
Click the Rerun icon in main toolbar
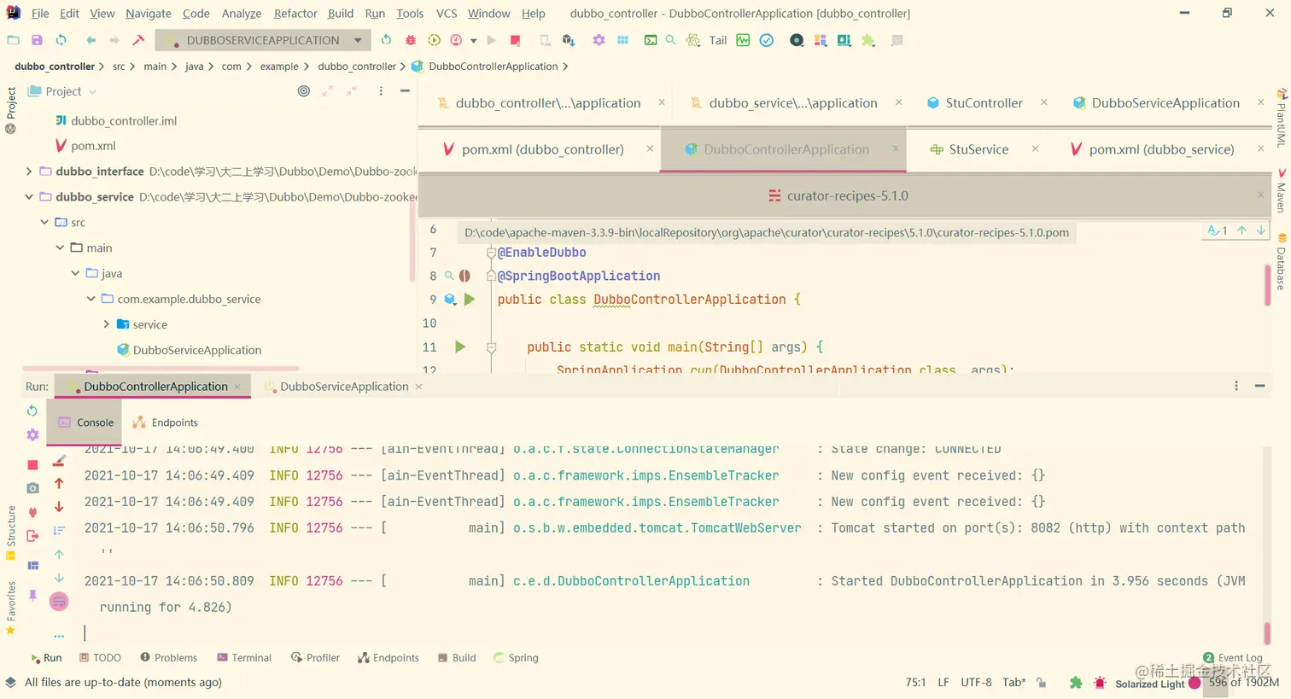386,40
